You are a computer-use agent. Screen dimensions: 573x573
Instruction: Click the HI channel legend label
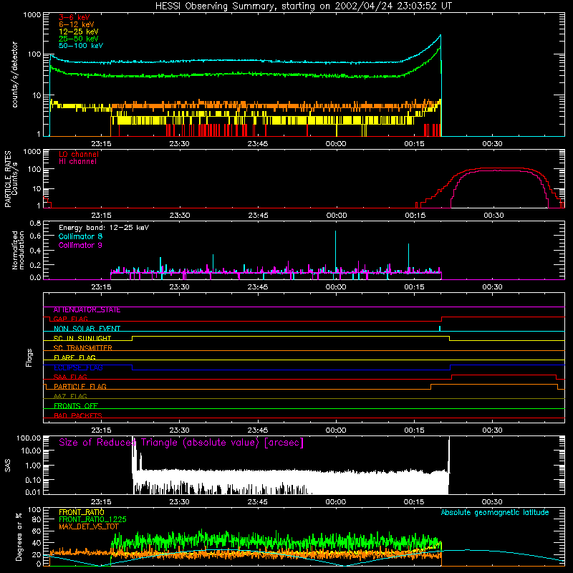77,162
